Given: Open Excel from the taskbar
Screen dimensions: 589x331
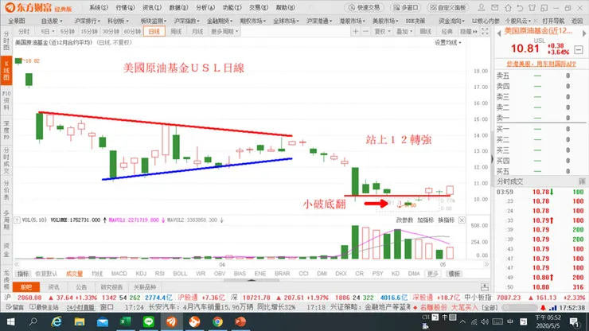Looking at the screenshot, I should click(125, 321).
